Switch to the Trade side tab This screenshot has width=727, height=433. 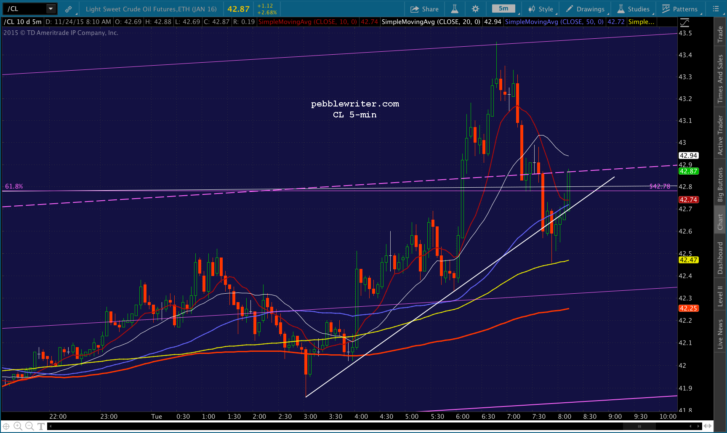(x=720, y=35)
